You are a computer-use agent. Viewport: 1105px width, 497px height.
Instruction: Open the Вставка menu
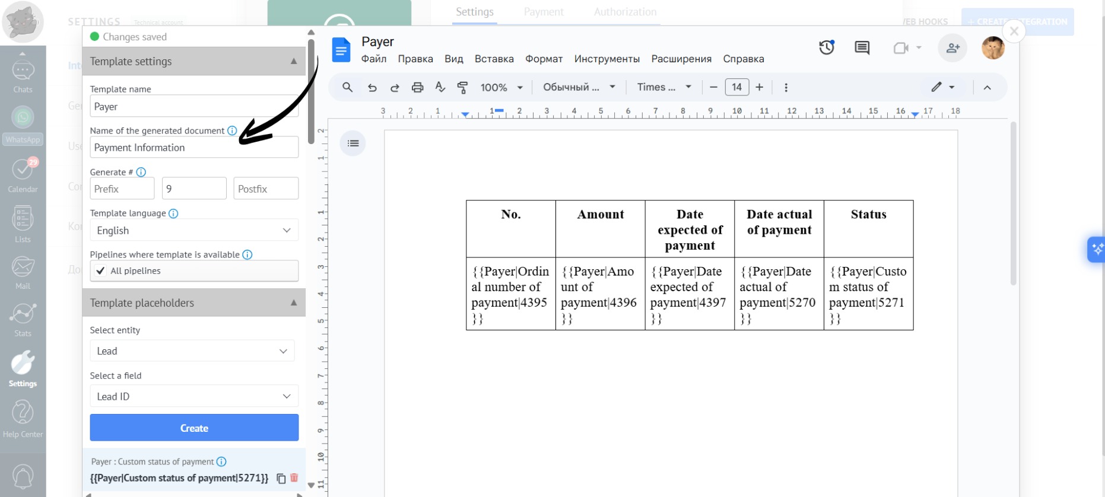494,59
